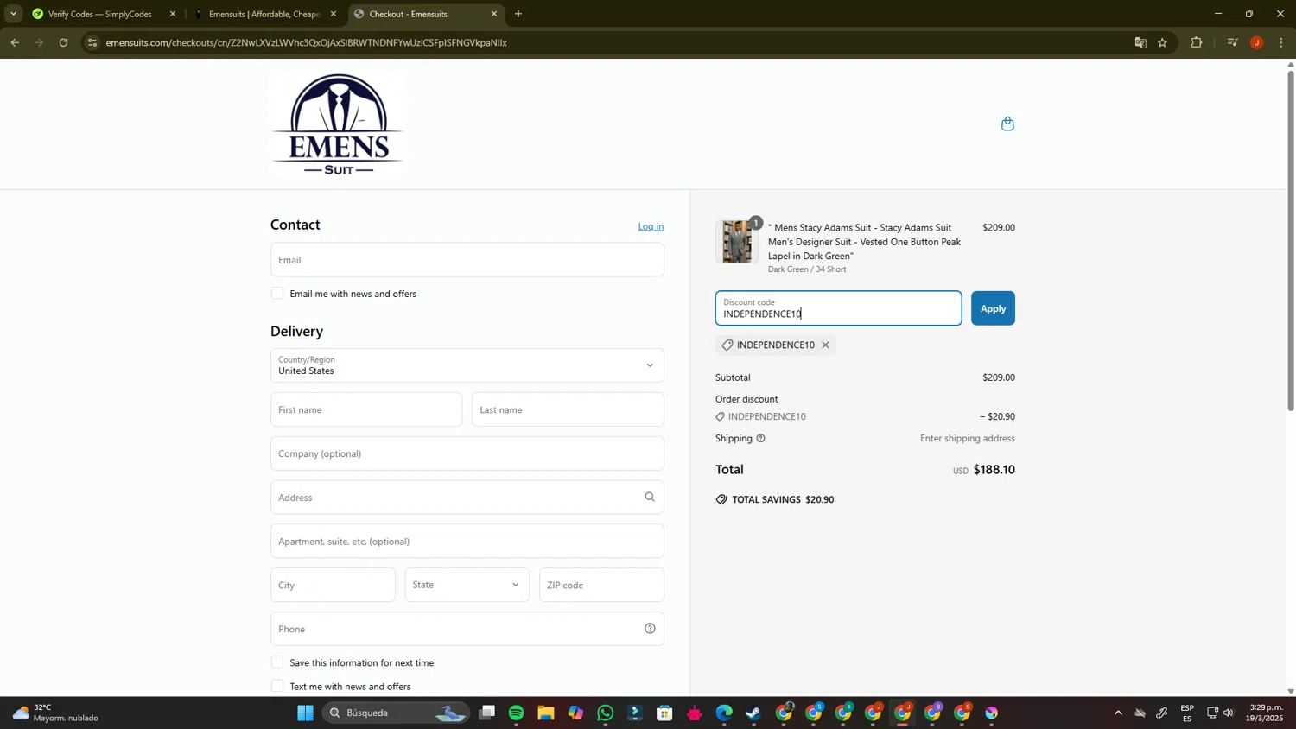
Task: View site information icon in address bar
Action: click(93, 42)
